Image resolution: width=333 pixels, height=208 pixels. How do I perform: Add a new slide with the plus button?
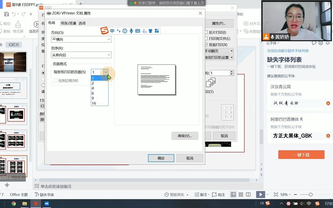7,185
